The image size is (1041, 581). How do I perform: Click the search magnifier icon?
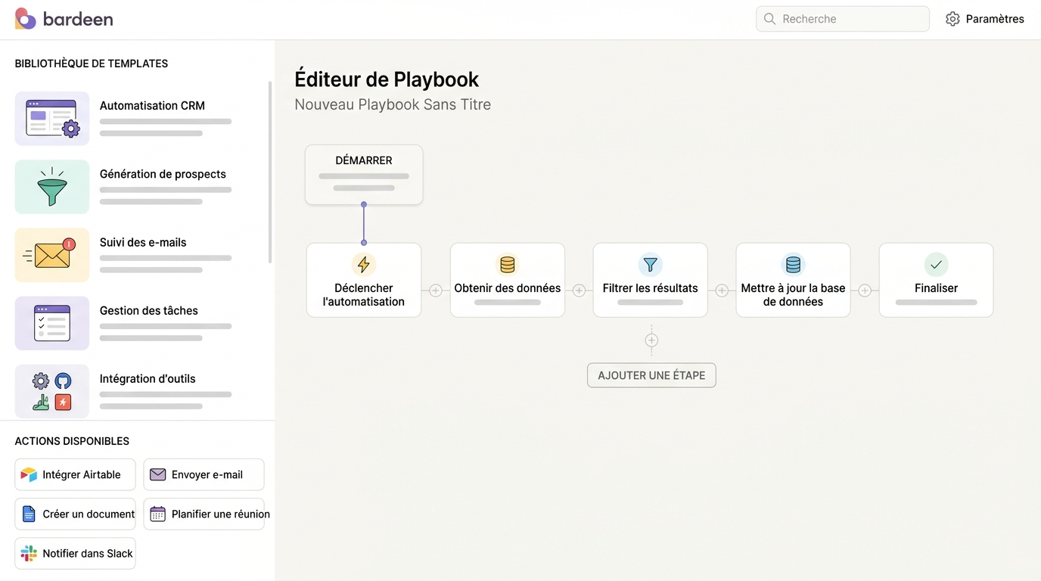coord(769,19)
